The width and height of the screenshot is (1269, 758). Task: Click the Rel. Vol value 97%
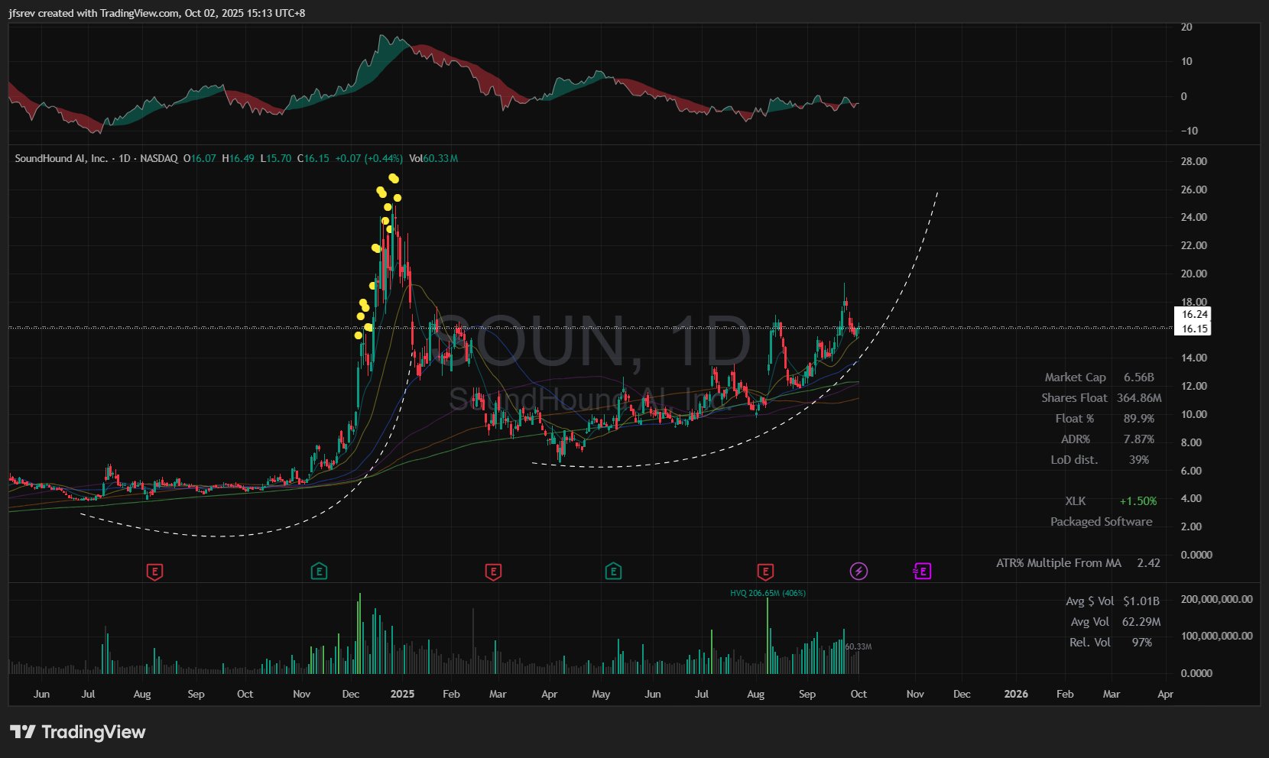pyautogui.click(x=1142, y=642)
